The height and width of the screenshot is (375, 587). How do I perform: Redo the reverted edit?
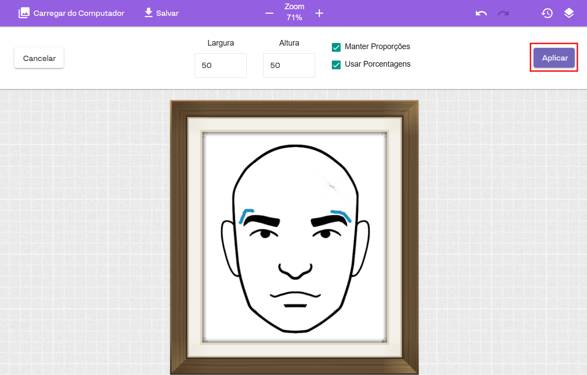coord(503,13)
